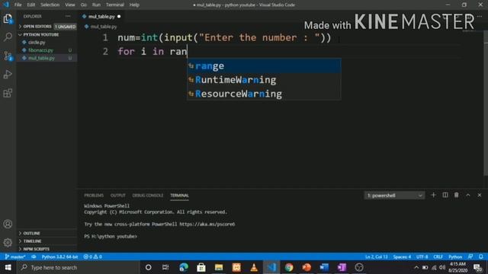Viewport: 488px width, 274px height.
Task: Switch to the Debug Console tab
Action: [148, 196]
